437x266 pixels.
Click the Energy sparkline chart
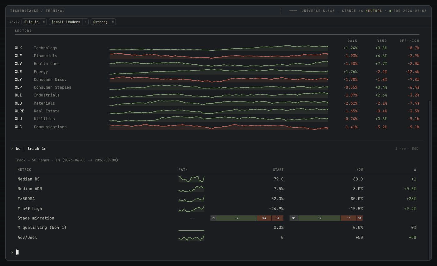219,72
